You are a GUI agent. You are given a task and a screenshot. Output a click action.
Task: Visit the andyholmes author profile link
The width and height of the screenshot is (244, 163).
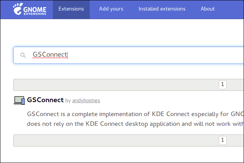[86, 101]
